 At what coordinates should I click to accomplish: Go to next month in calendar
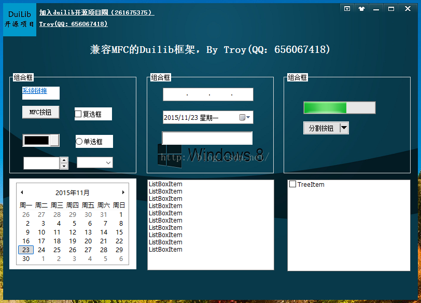coord(123,192)
